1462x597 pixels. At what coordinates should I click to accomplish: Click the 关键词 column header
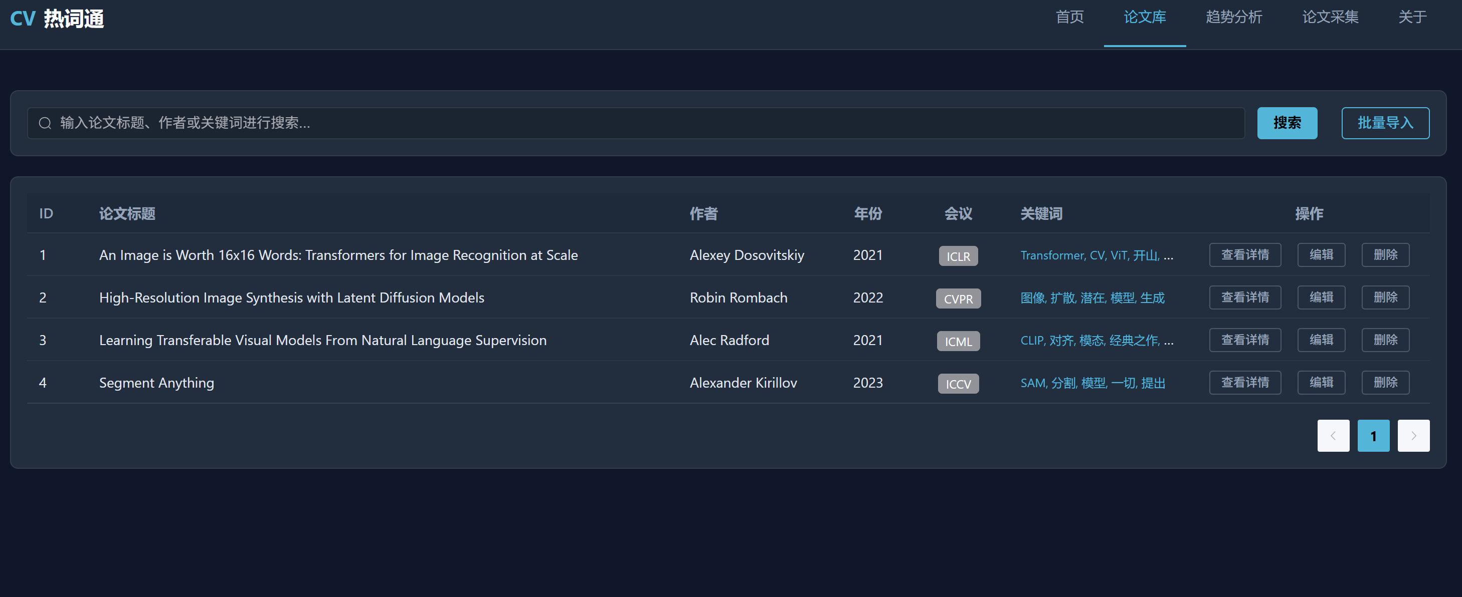(x=1041, y=214)
